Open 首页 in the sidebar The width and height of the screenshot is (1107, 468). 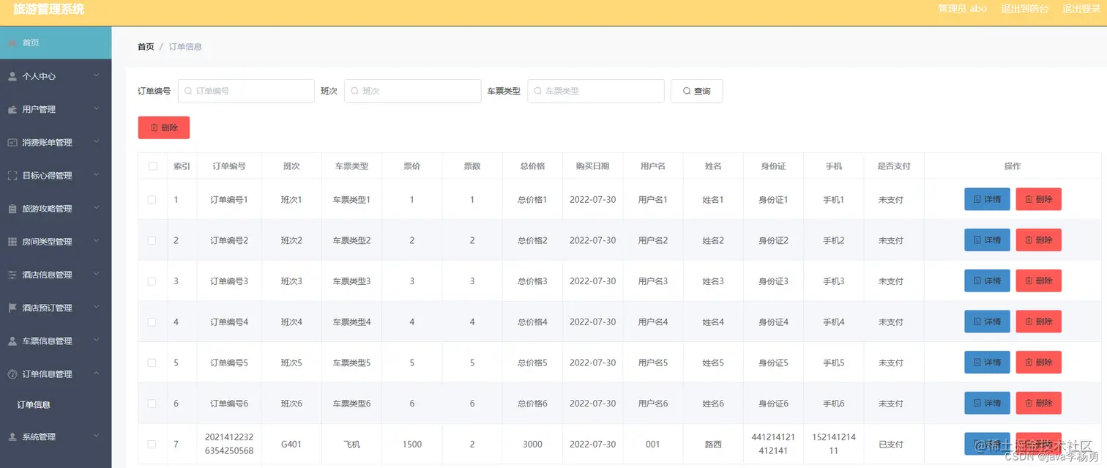tap(56, 42)
